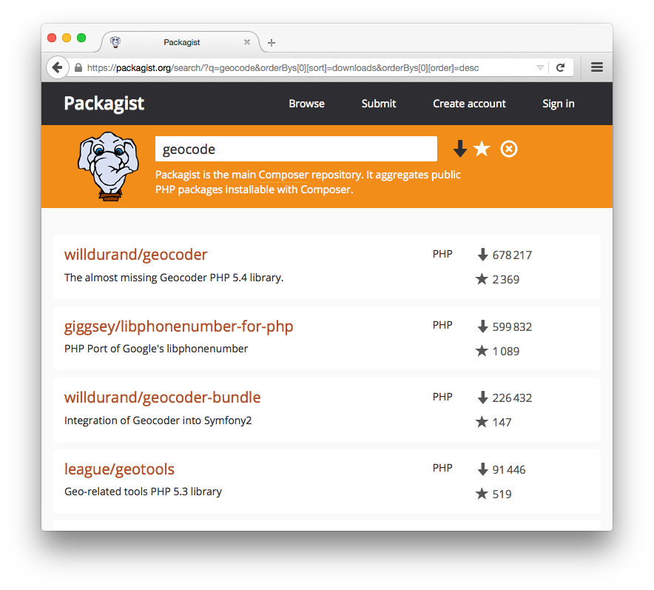Expand the URL bar history dropdown arrow
Screen dimensions: 654x590
540,67
